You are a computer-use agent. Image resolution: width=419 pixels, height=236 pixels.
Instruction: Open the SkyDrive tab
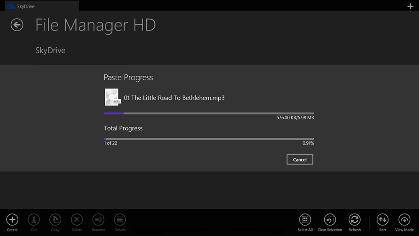(x=41, y=6)
